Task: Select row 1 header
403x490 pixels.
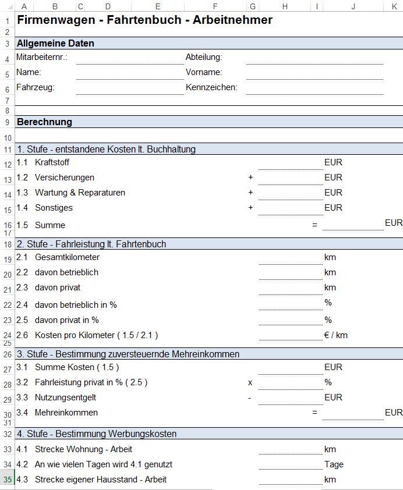Action: click(x=7, y=20)
